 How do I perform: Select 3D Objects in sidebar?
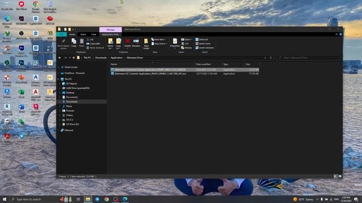point(71,83)
